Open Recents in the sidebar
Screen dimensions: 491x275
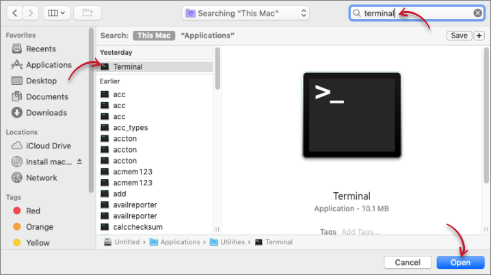point(41,49)
